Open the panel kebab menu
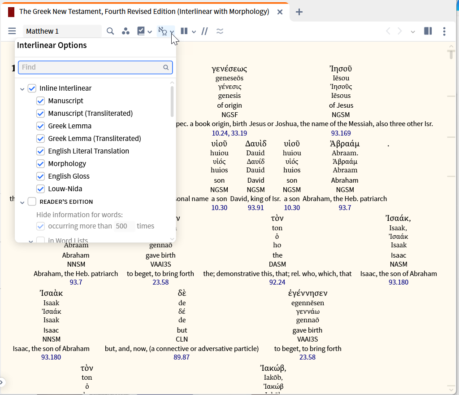 (444, 31)
